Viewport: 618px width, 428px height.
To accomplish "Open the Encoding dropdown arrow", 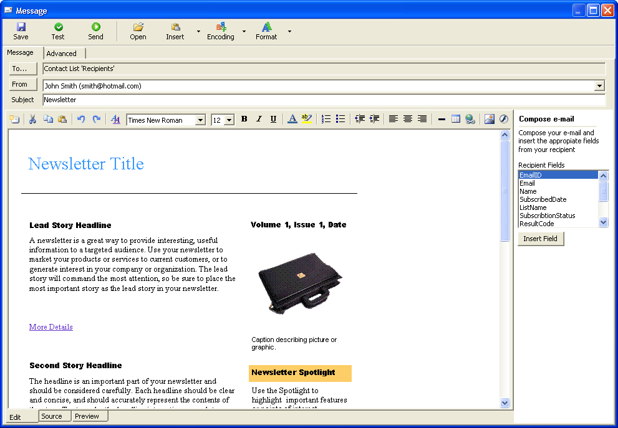I will point(244,31).
